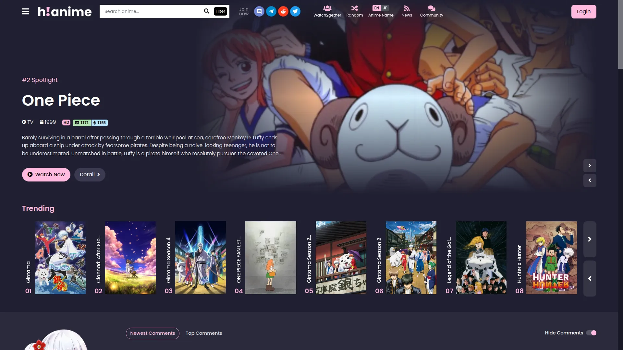Show next trending anime
Screen dimensions: 623x350
click(590, 239)
